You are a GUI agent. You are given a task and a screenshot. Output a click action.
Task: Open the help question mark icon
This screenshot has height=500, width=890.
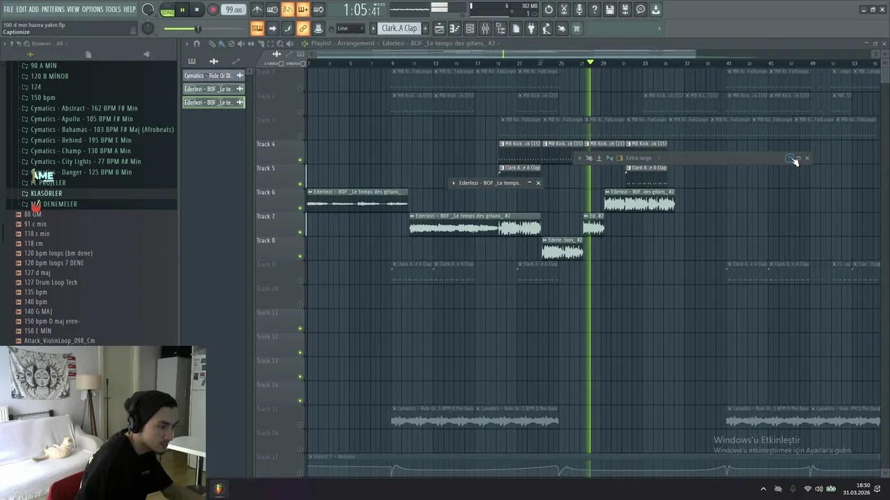tap(594, 10)
